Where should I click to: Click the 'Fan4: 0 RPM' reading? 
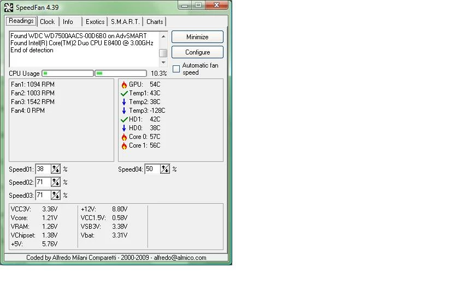click(x=28, y=111)
